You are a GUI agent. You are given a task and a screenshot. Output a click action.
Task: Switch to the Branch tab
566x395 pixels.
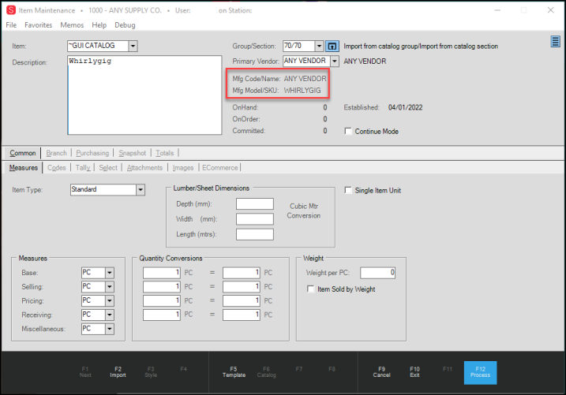(x=56, y=153)
